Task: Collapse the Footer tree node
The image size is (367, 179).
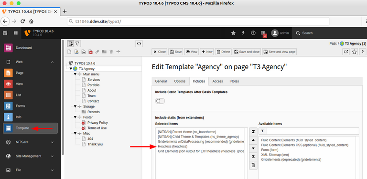Action: 75,117
